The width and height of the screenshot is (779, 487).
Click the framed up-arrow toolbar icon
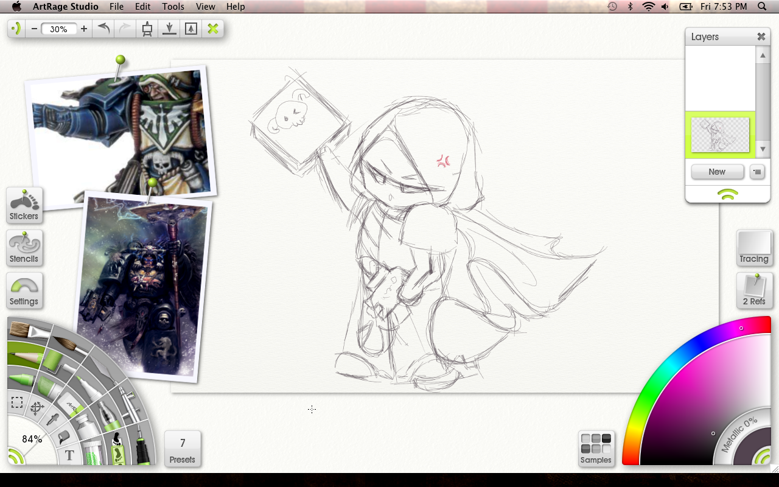click(190, 29)
